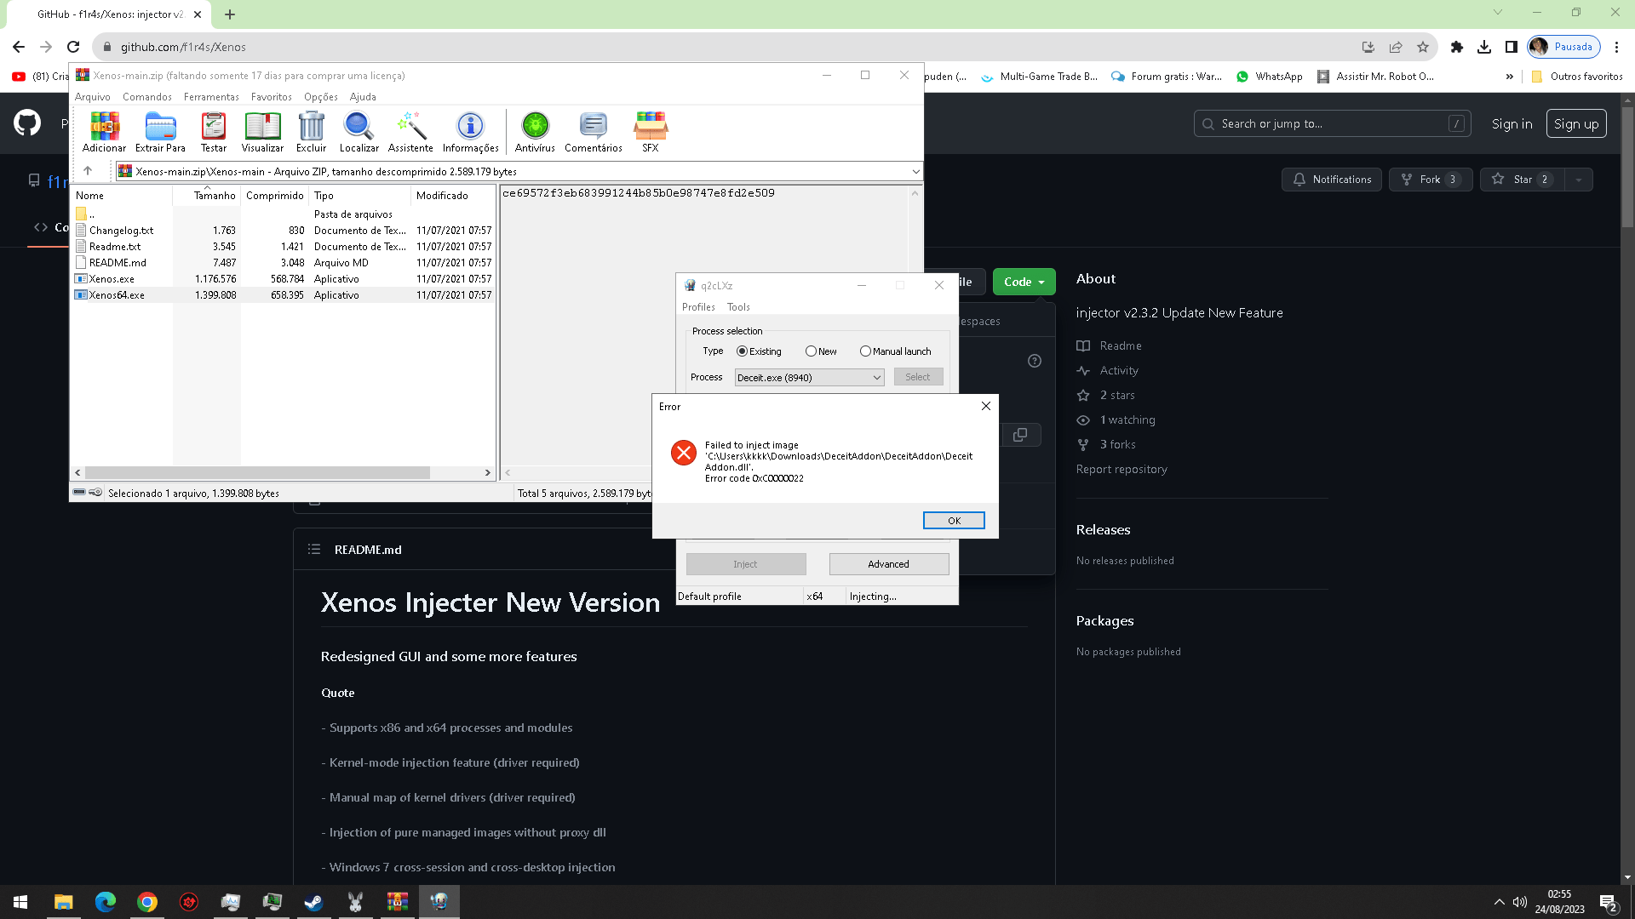Select the Manual launch radio
This screenshot has width=1635, height=919.
click(865, 351)
